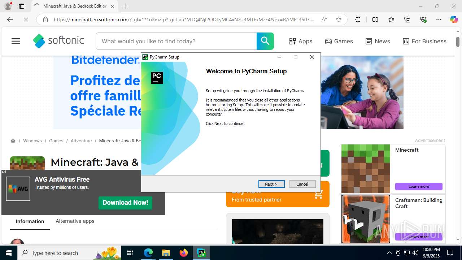Open the clock showing 10:30 PM
The image size is (462, 260).
tap(431, 253)
